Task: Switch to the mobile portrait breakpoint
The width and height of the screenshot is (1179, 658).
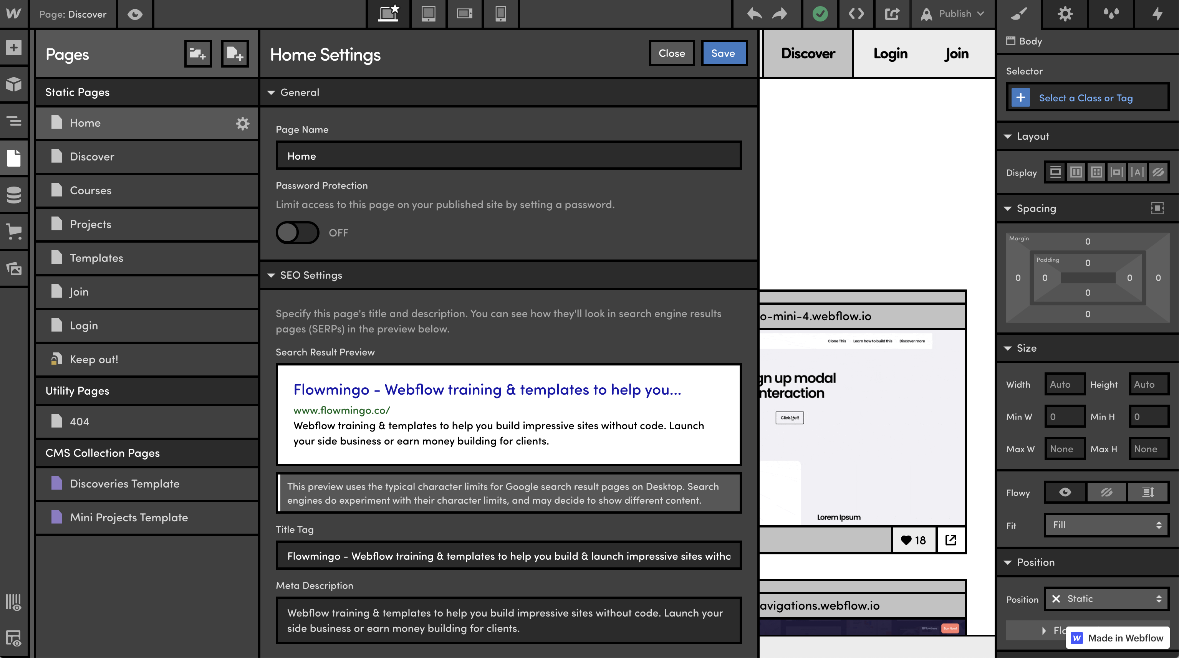Action: (500, 14)
